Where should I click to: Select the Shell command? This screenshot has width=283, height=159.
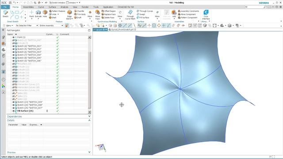pyautogui.click(x=53, y=18)
